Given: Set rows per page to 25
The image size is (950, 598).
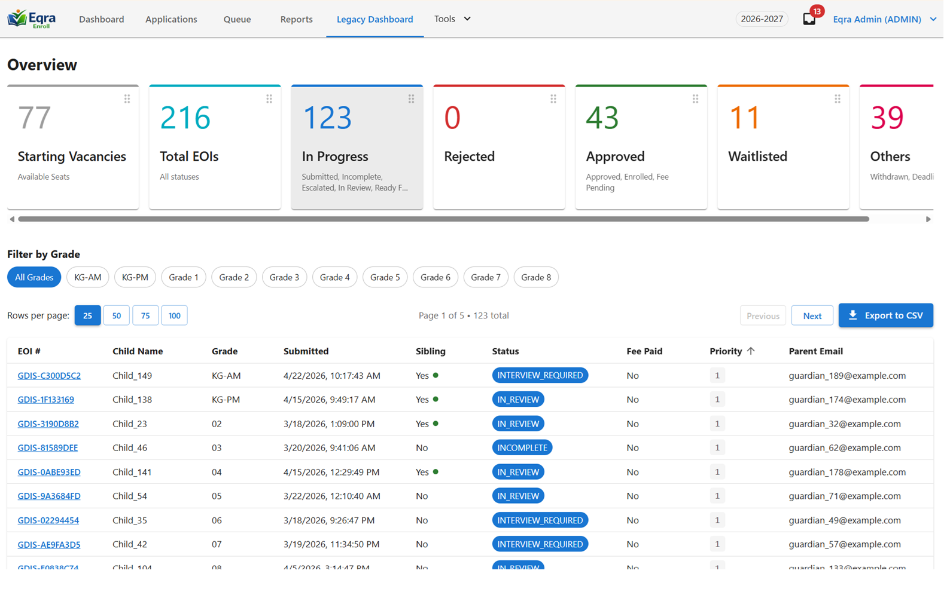Looking at the screenshot, I should 87,315.
